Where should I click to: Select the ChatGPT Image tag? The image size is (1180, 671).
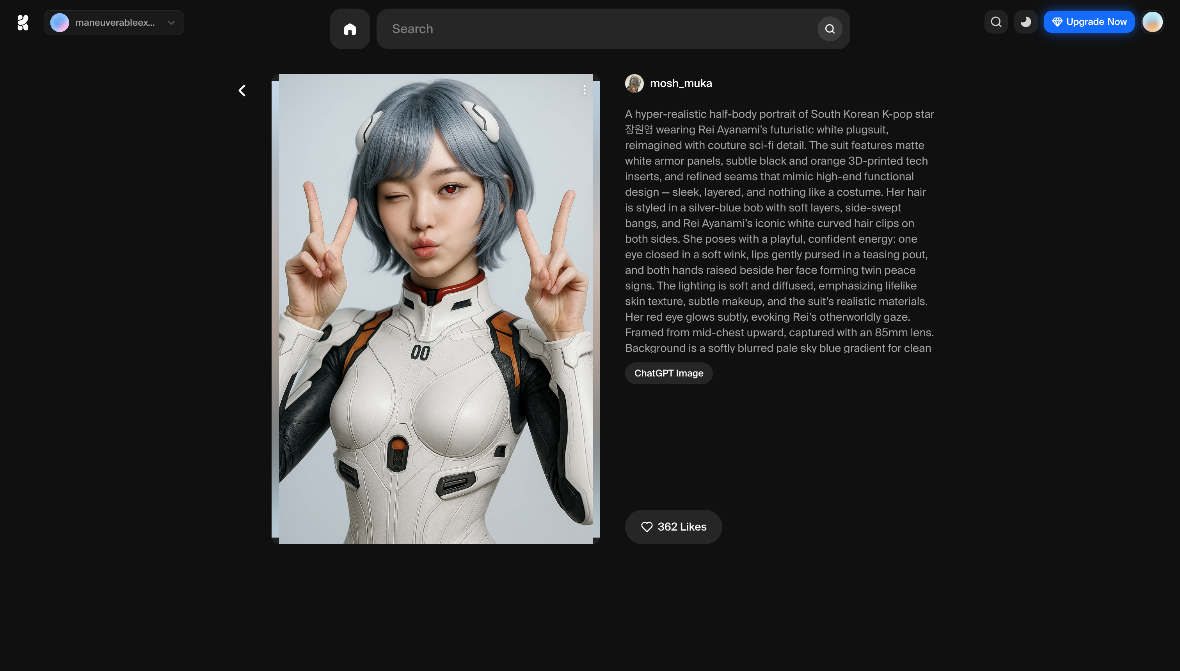coord(668,373)
